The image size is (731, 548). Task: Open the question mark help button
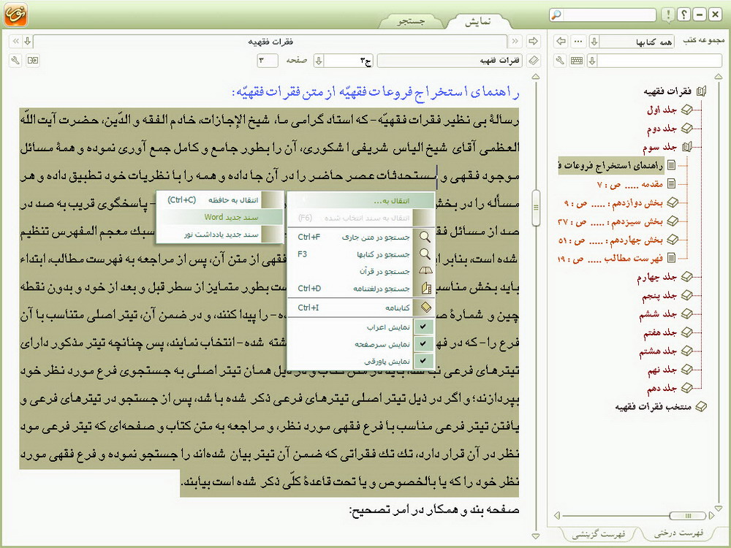[x=684, y=15]
